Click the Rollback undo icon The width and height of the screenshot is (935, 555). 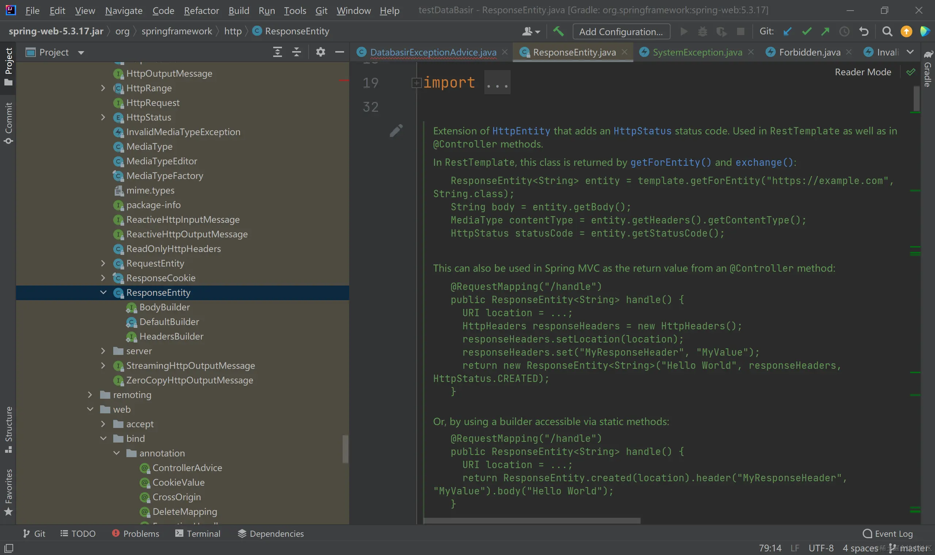point(863,31)
